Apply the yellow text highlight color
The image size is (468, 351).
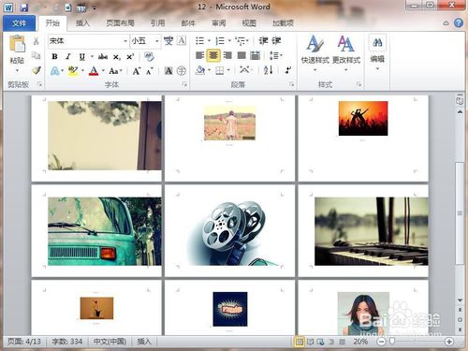point(73,71)
